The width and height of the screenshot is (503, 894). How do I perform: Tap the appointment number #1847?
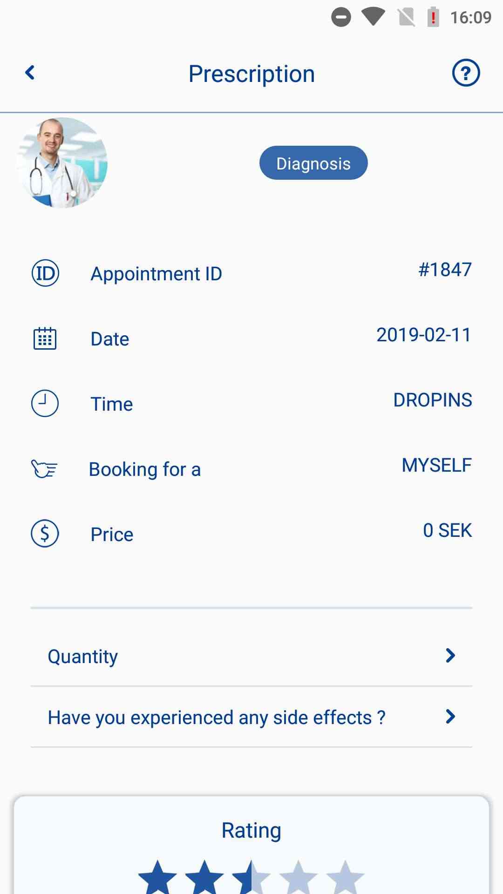[445, 270]
